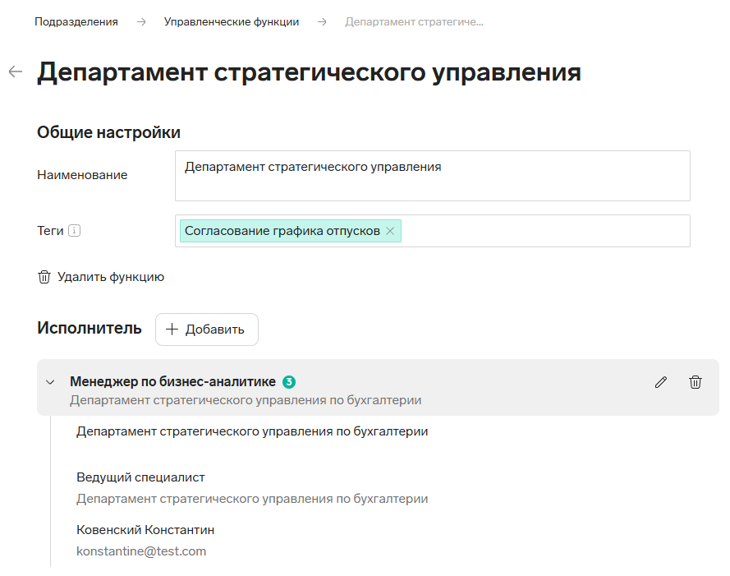Click the back arrow beside the department title

pyautogui.click(x=16, y=71)
